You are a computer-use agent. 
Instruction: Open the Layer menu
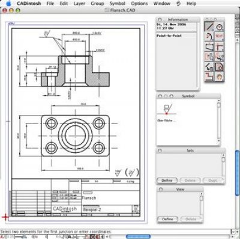tap(79, 4)
